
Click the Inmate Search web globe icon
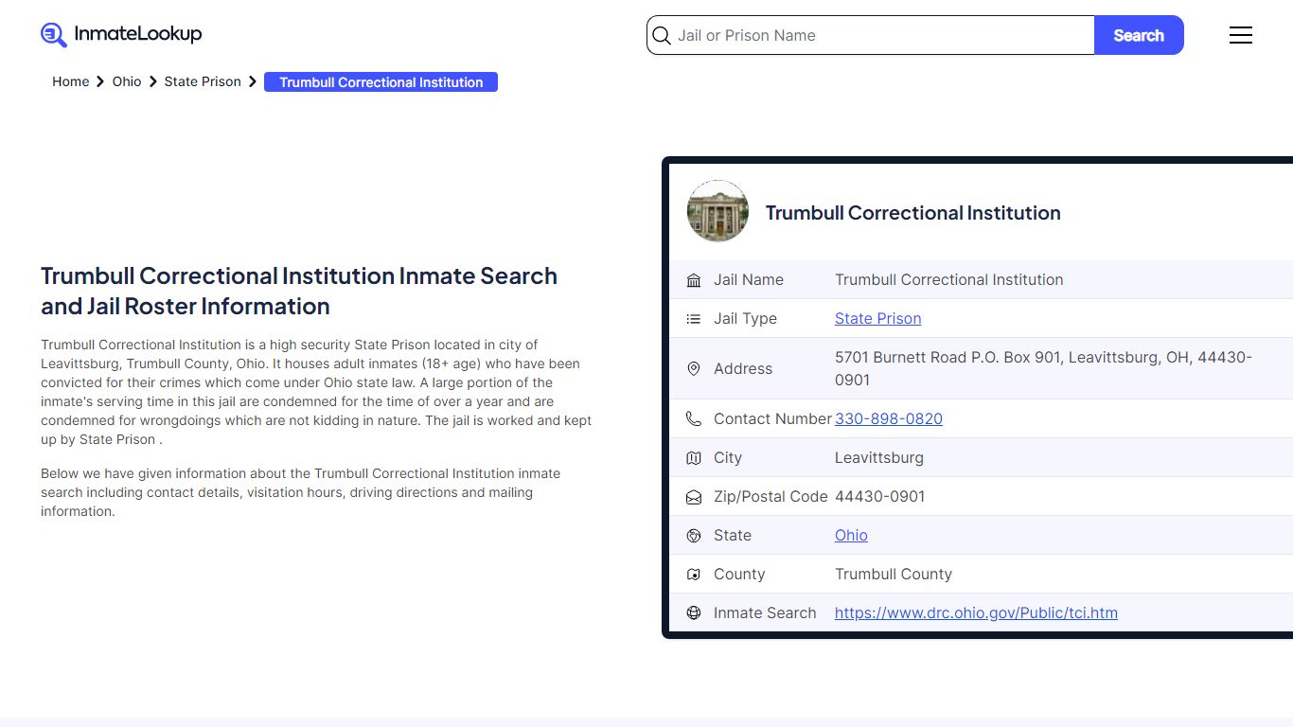pyautogui.click(x=694, y=613)
